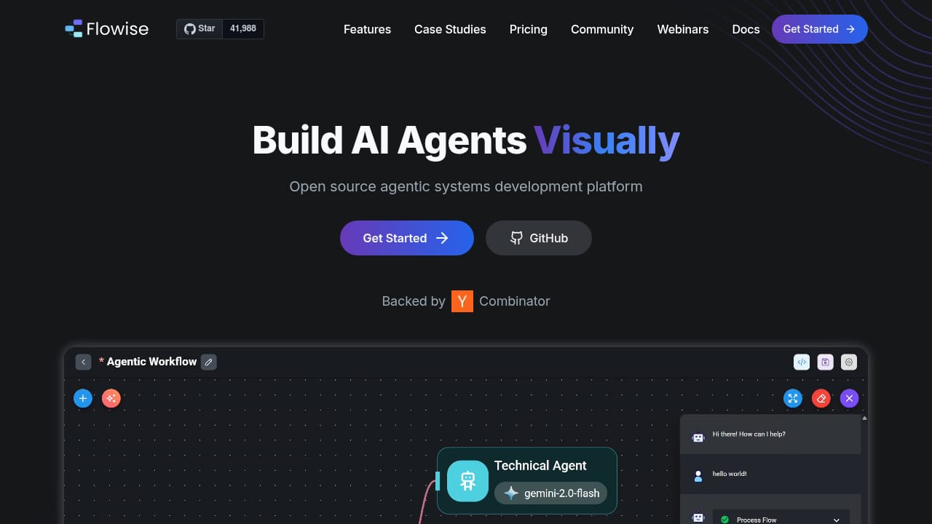Viewport: 932px width, 524px height.
Task: Open the API code embed icon
Action: (802, 362)
